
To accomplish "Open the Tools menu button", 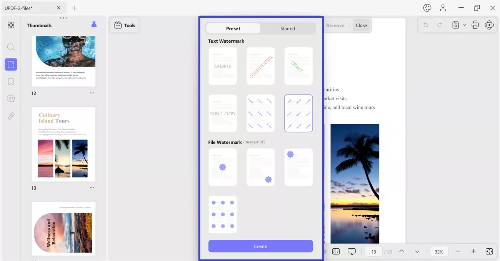I will point(125,25).
